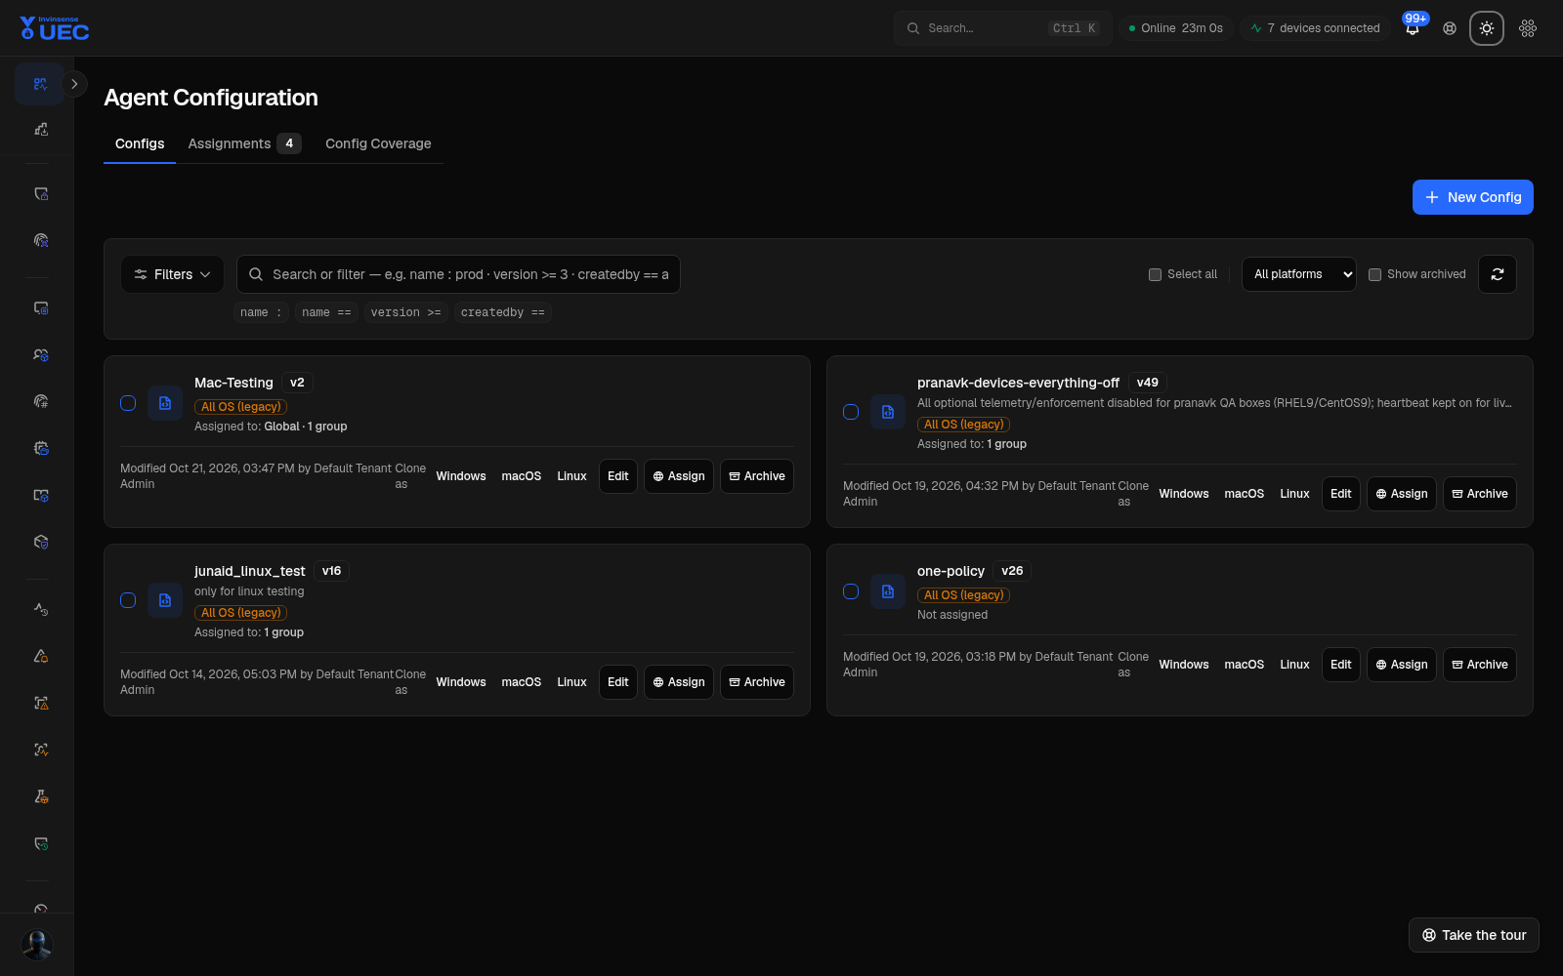Open the junaid_linux_test config file icon

(165, 600)
